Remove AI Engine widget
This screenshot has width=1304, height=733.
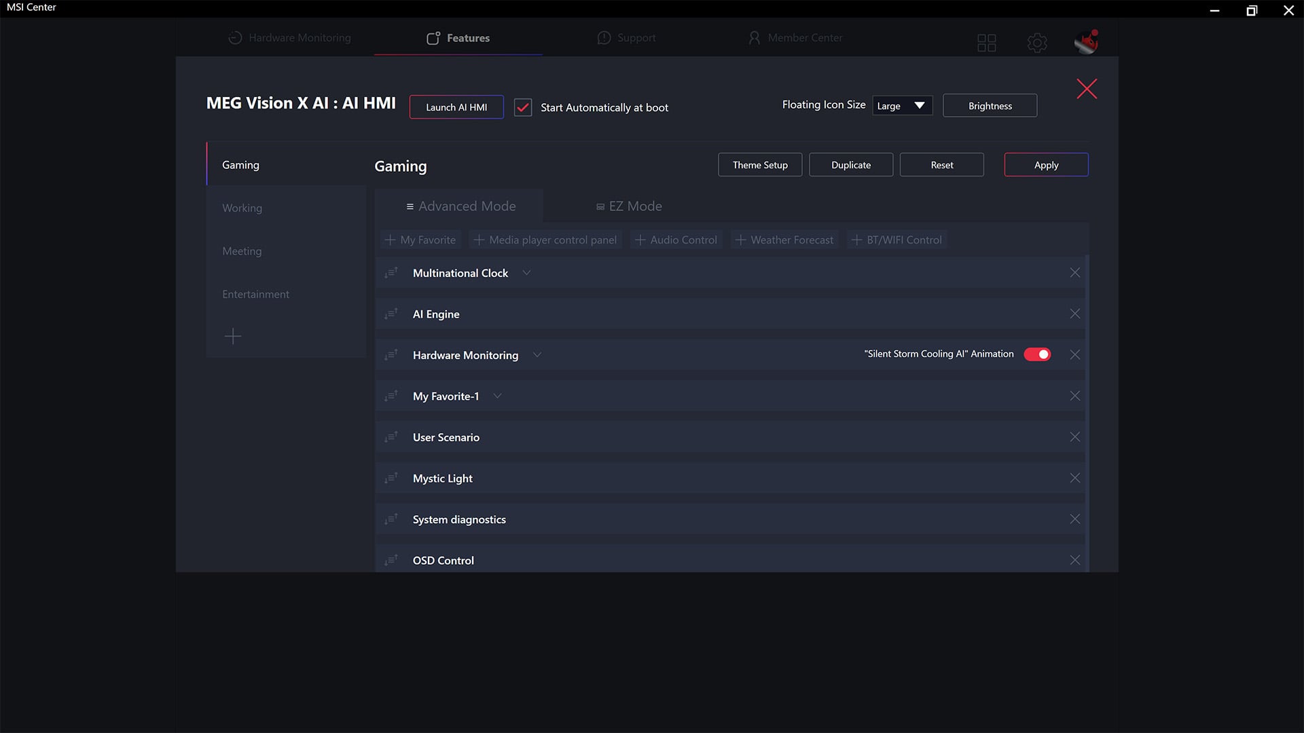click(1074, 314)
